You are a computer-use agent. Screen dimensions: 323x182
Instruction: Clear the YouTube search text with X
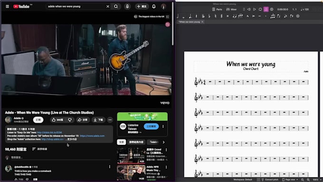point(108,6)
